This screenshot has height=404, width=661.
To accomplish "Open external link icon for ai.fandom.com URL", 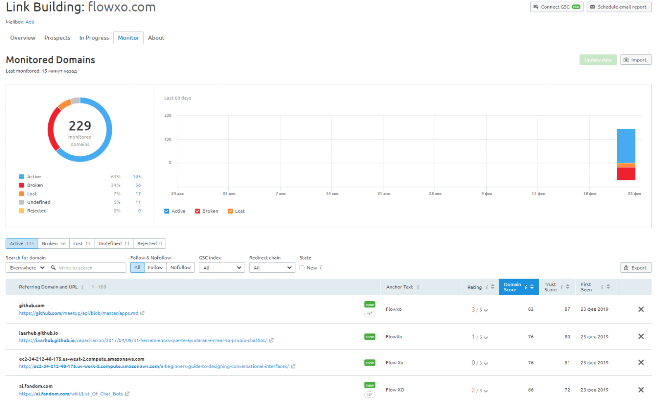I will click(127, 394).
